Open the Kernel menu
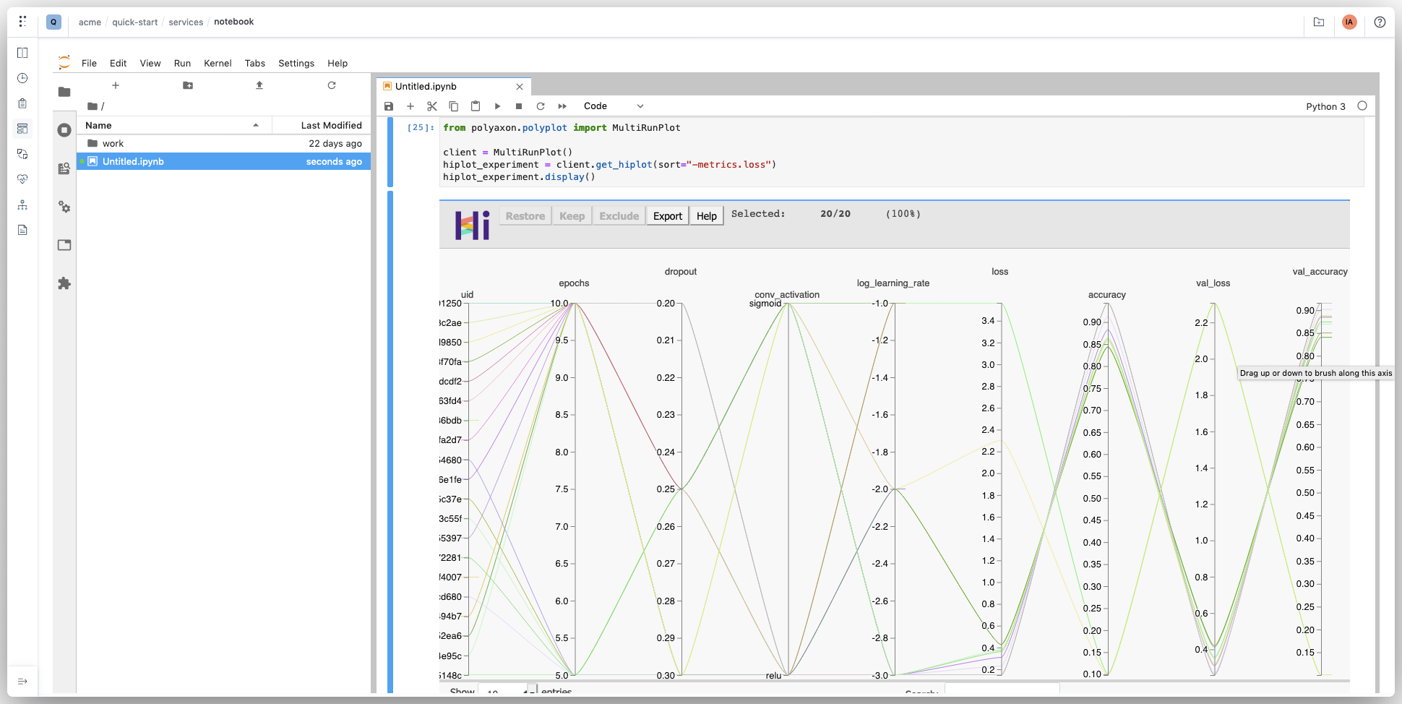The height and width of the screenshot is (704, 1402). coord(218,64)
